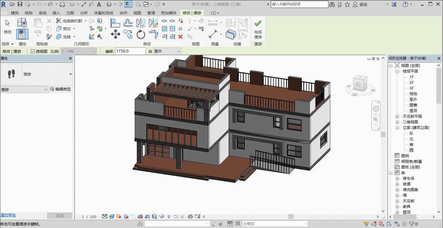Click the Aligned Dimension measure tool
Image resolution: width=443 pixels, height=228 pixels.
coord(213,34)
